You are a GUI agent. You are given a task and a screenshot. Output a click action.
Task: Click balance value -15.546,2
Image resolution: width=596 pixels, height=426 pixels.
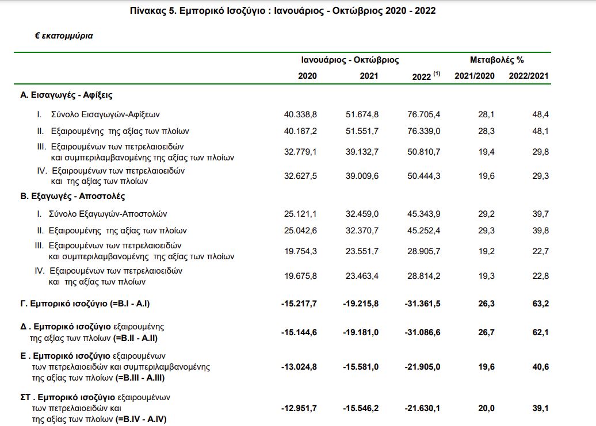click(x=361, y=409)
